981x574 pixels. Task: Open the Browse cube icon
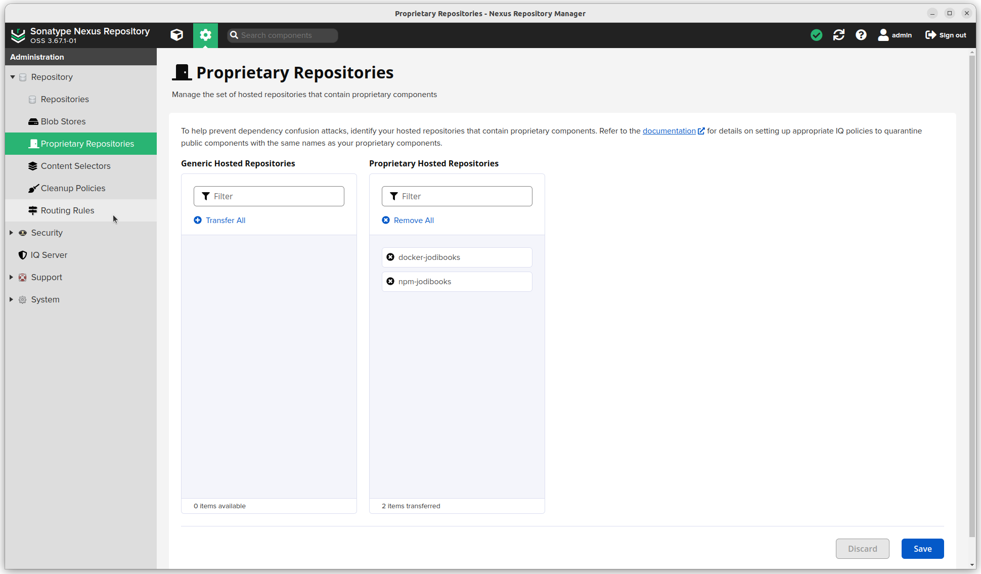[x=176, y=35]
